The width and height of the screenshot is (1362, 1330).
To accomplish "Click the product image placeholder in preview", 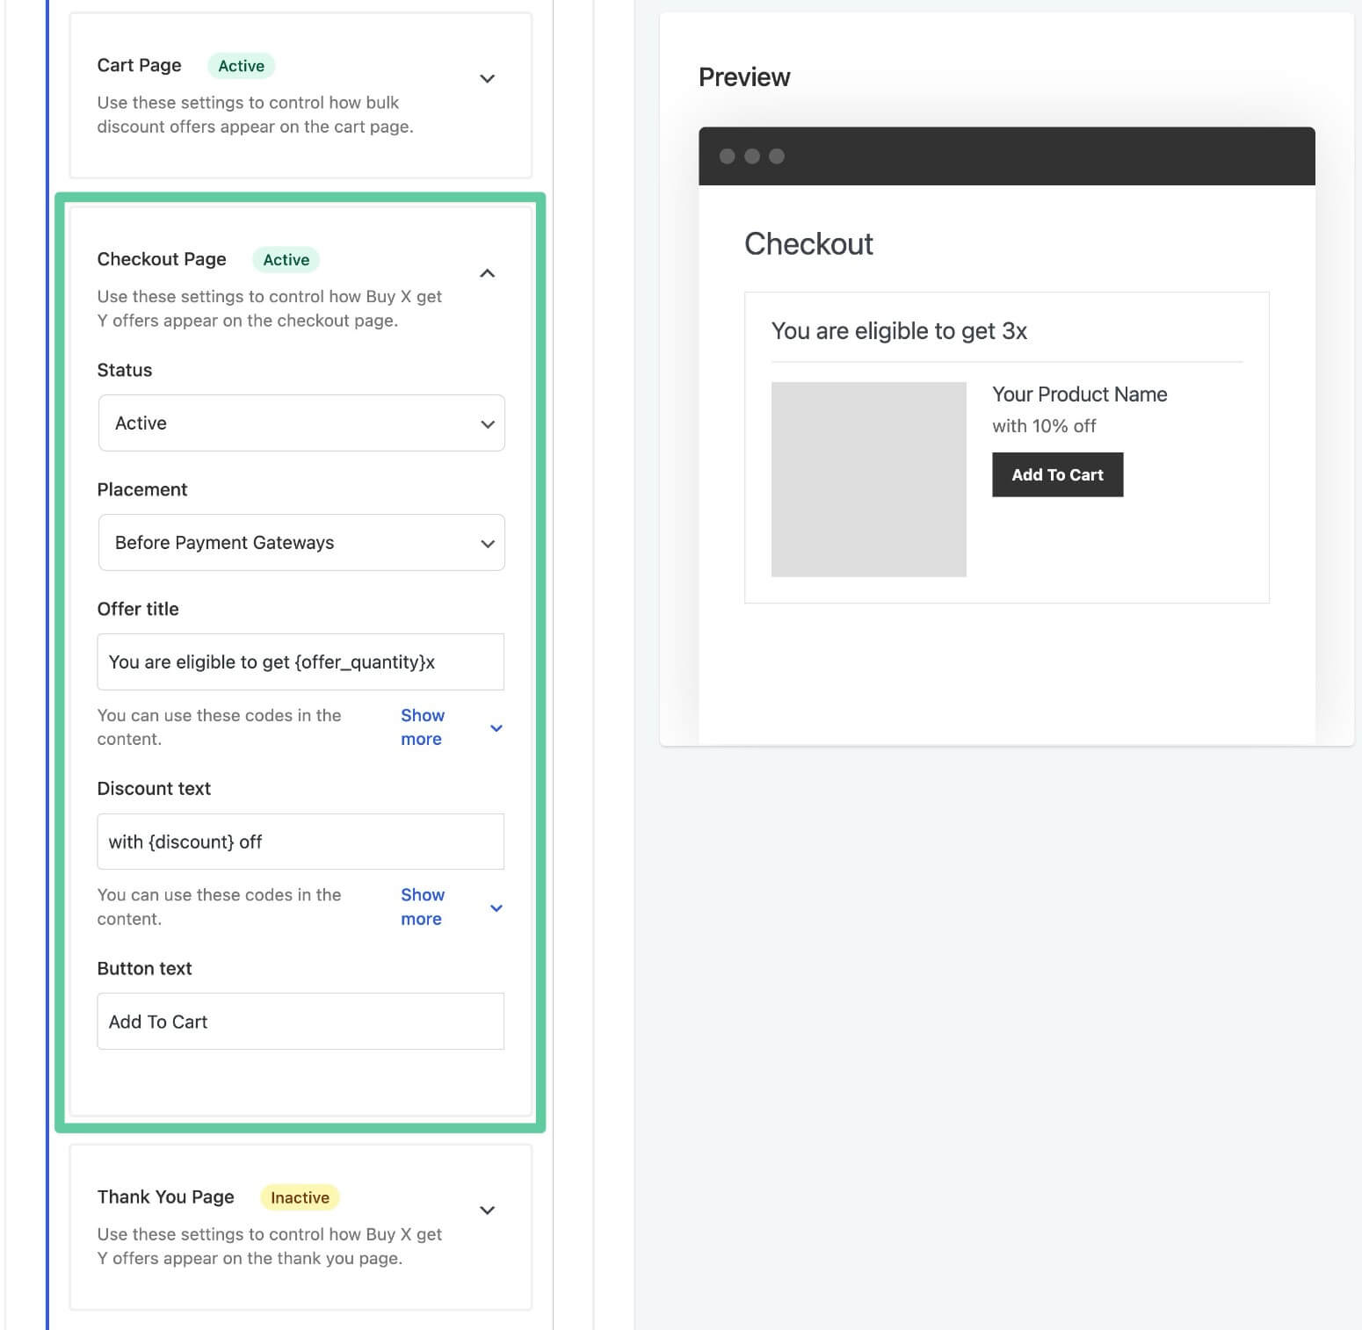I will point(869,480).
